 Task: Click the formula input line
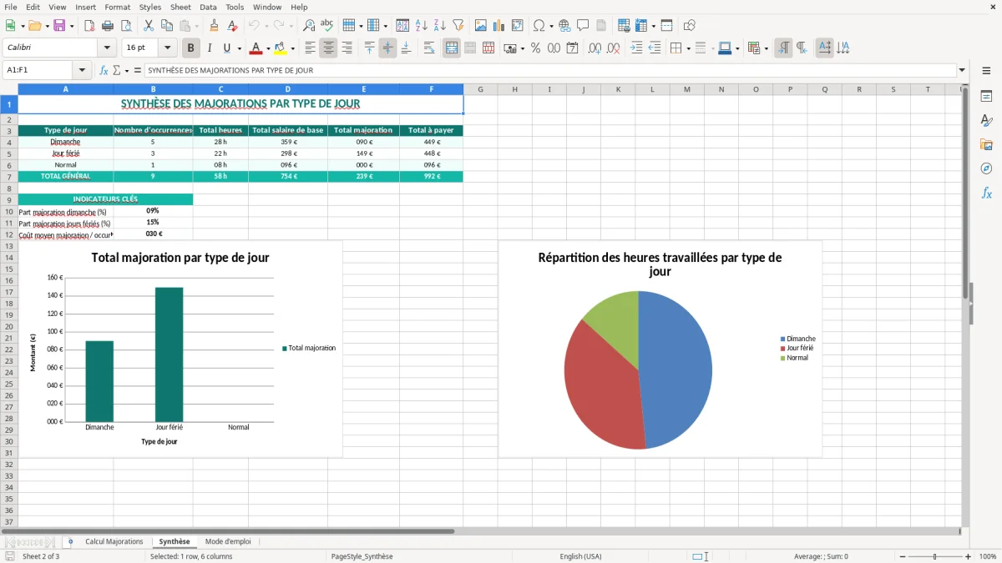[x=550, y=70]
